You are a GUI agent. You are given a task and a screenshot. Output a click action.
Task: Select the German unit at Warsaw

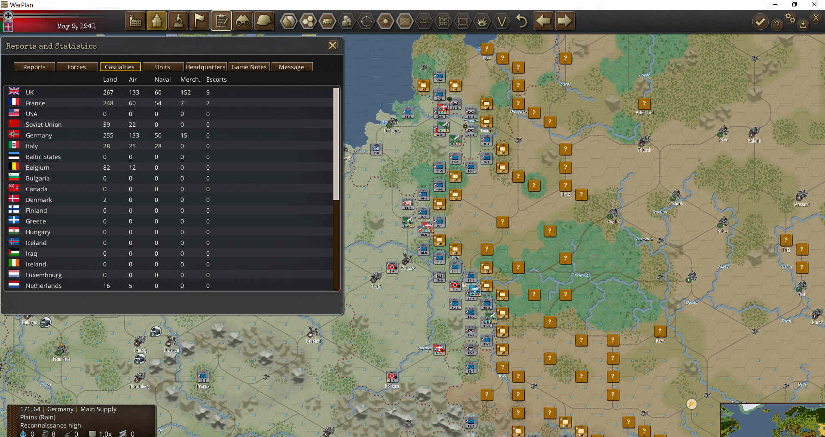(x=391, y=268)
